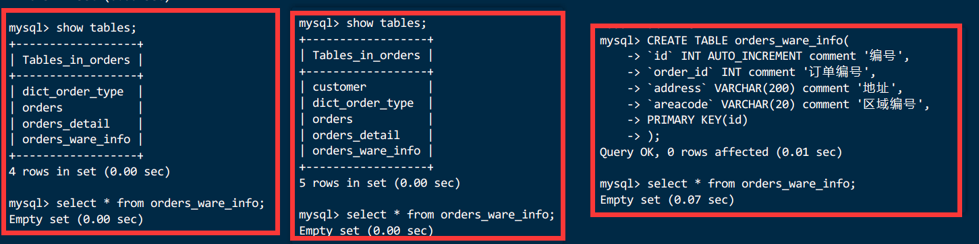Click 'Tables_in_orders' header in the middle terminal

tap(366, 55)
